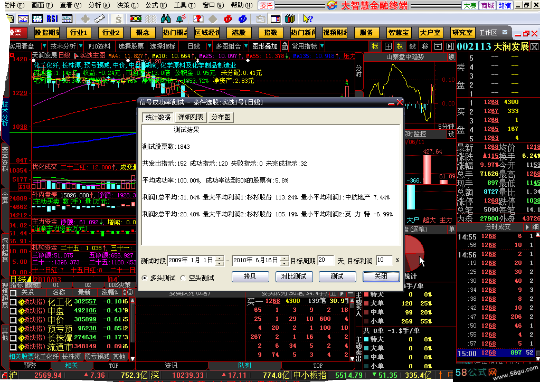
Task: Select the 多头测试 radio button
Action: point(144,278)
